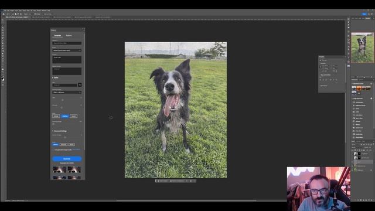Click the blue selected option under Advanced settings
Image resolution: width=375 pixels, height=211 pixels.
pos(56,145)
